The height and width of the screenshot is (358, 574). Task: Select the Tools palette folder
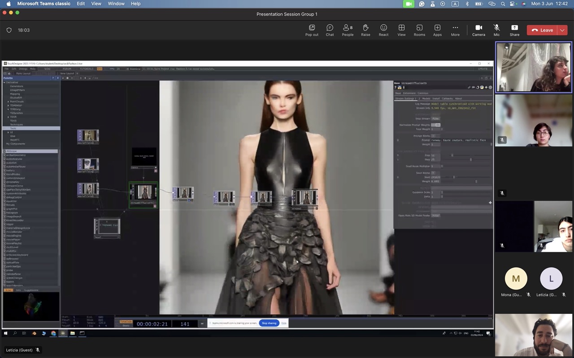(31, 128)
